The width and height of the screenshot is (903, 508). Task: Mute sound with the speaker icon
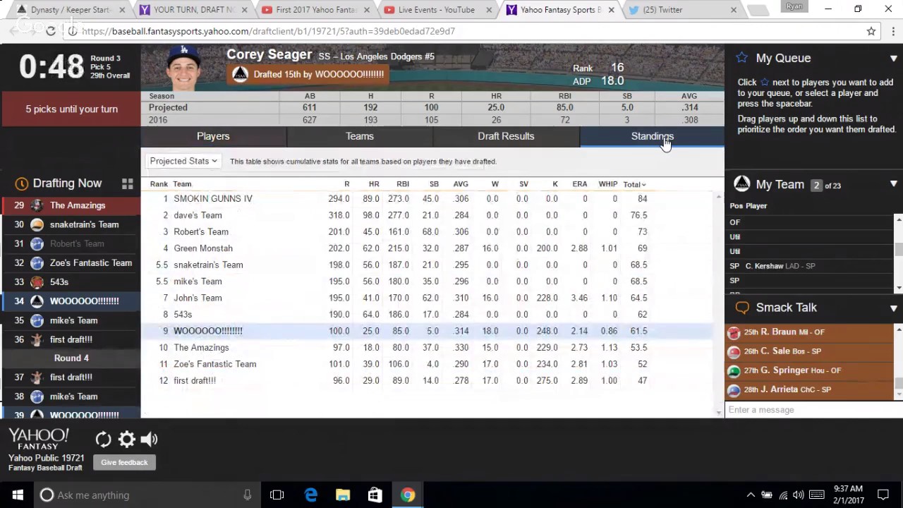pyautogui.click(x=149, y=440)
